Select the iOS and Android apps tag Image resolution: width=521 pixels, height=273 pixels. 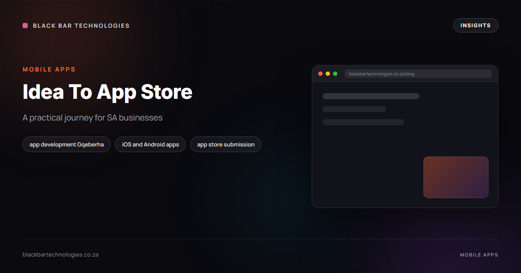(150, 144)
